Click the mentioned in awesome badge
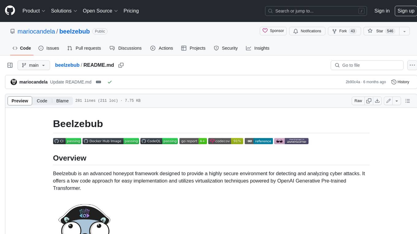417x234 pixels. [x=291, y=141]
